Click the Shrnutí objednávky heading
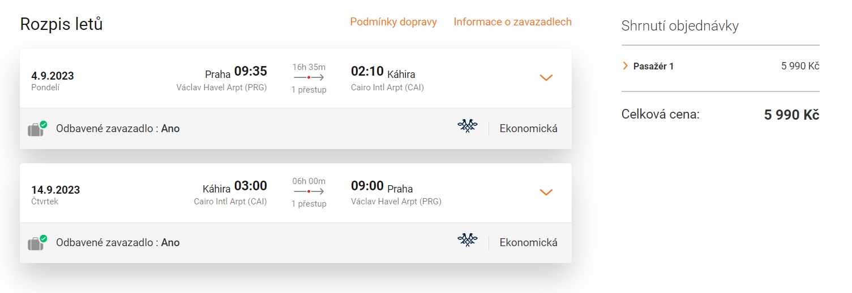Screen dimensions: 852x293 coord(680,25)
